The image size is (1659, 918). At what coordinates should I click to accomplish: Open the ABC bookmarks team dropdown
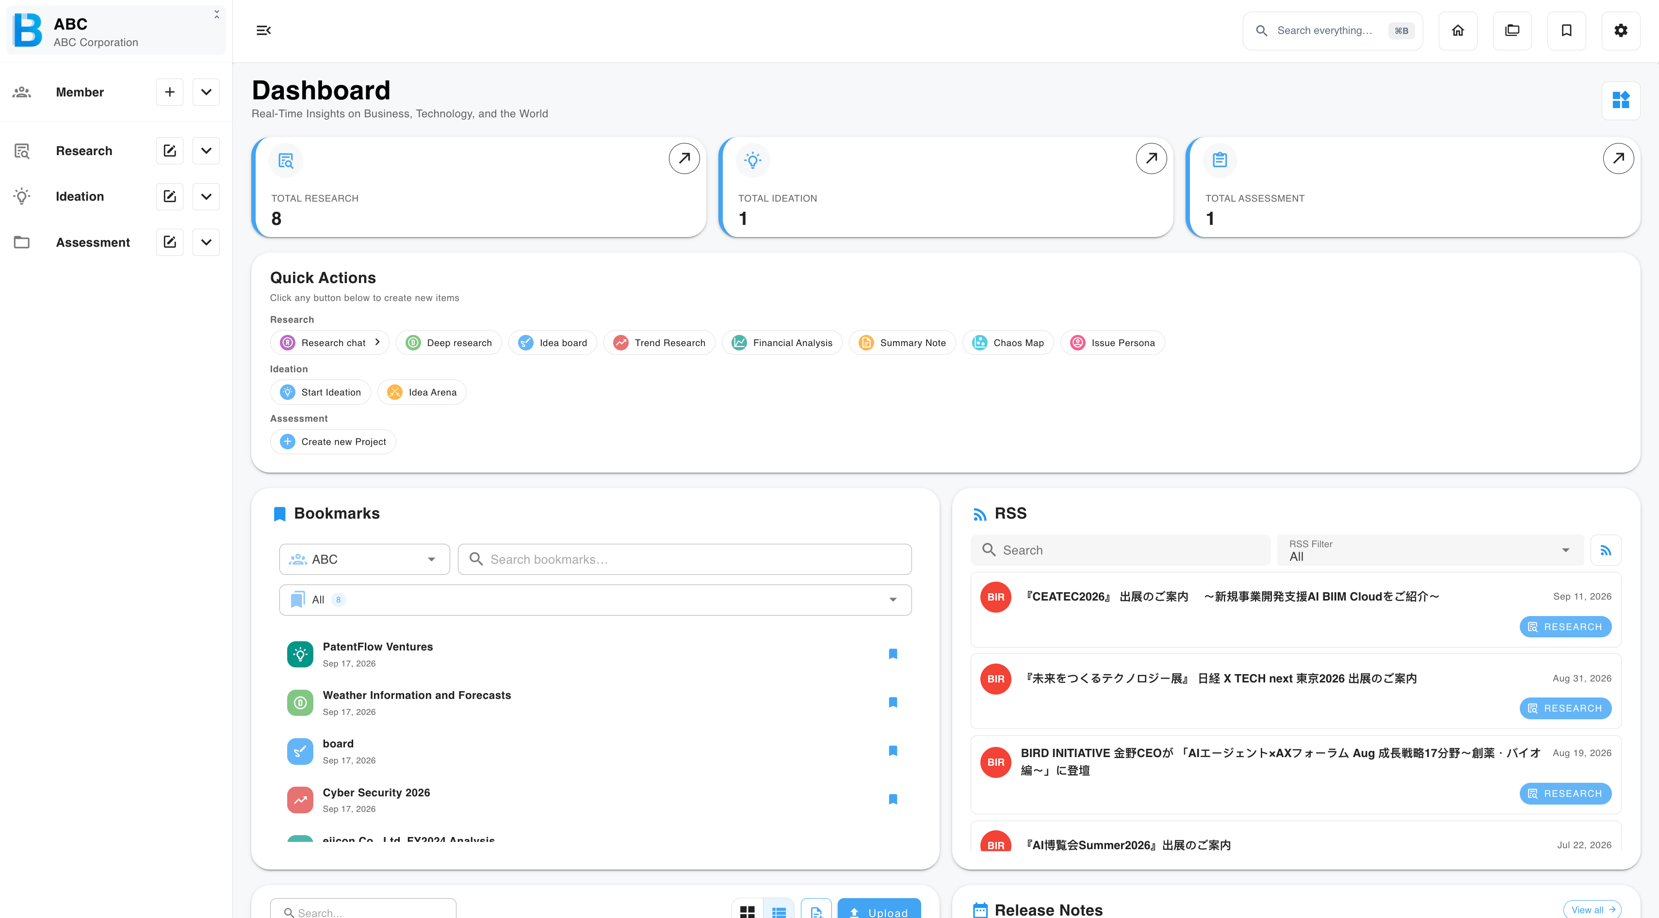[x=364, y=559]
